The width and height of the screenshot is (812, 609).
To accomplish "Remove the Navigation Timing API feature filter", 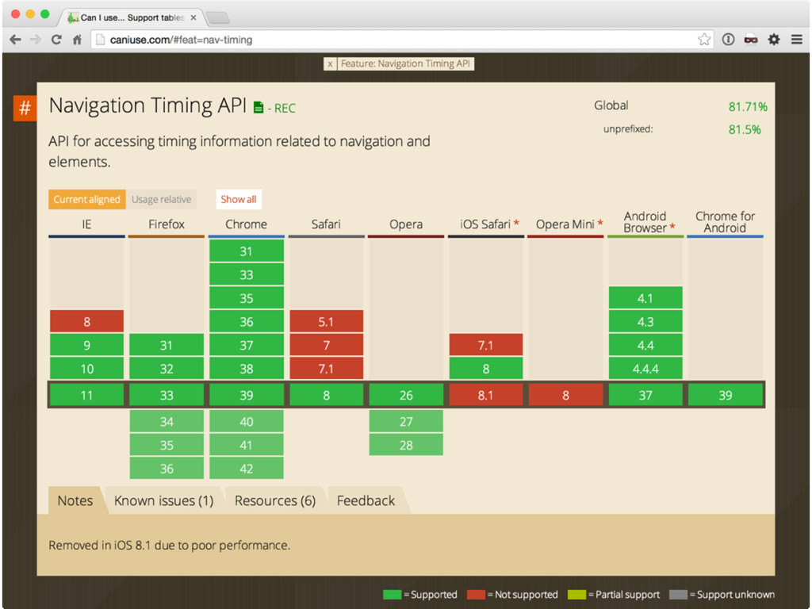I will coord(330,64).
